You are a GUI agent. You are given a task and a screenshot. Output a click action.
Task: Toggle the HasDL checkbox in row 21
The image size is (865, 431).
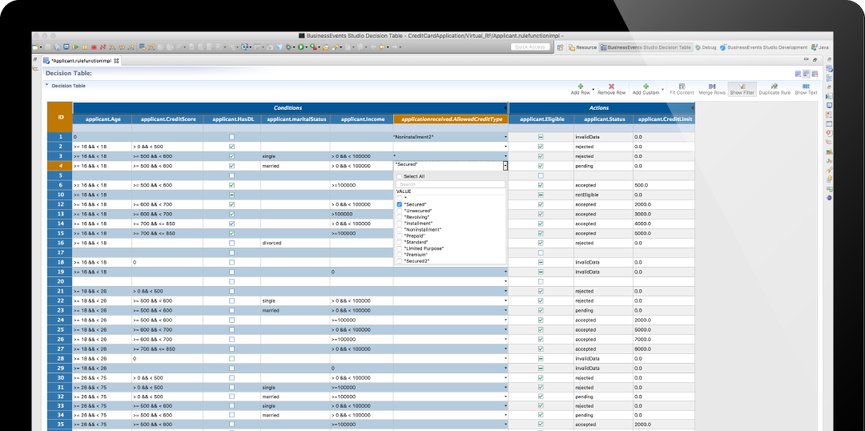[x=231, y=291]
